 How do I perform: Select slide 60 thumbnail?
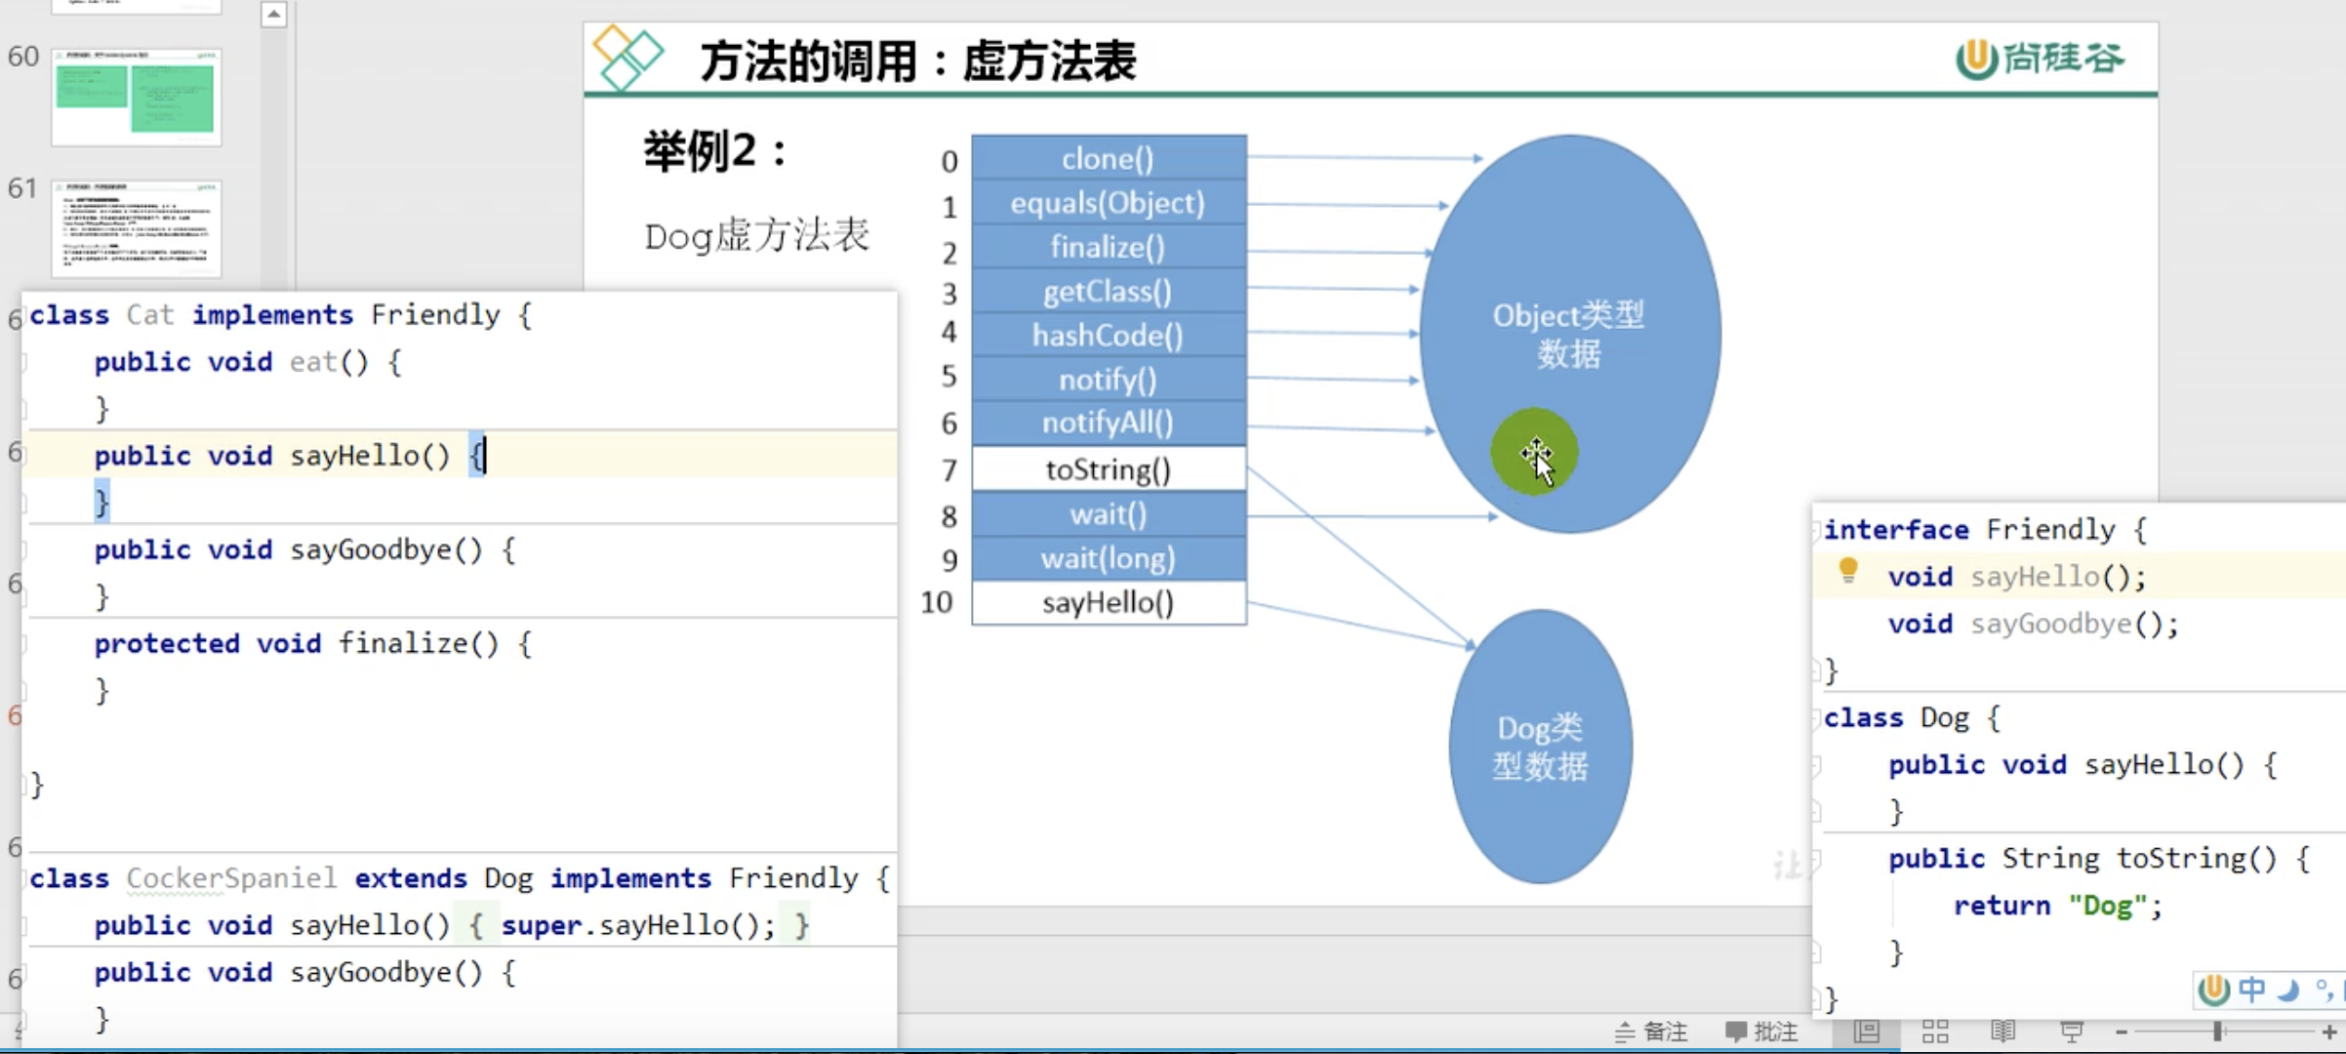[x=137, y=97]
